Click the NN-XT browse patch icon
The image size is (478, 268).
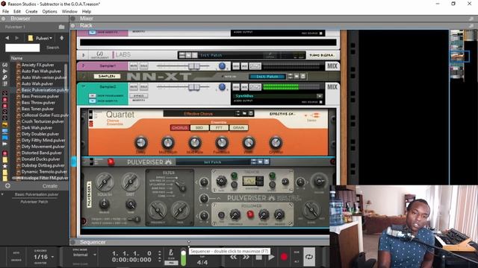pyautogui.click(x=297, y=77)
